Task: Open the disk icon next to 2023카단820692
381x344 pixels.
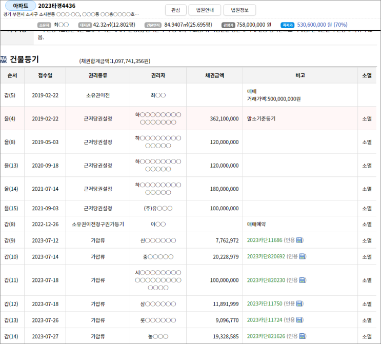Action: pos(303,256)
